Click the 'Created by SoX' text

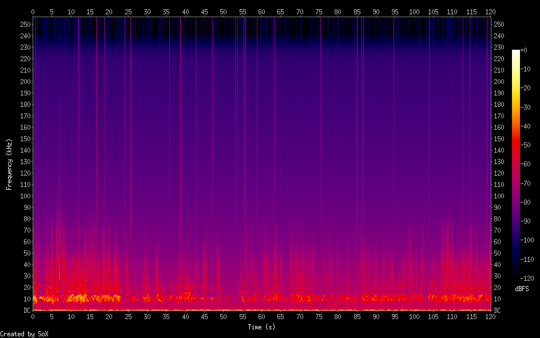click(x=24, y=334)
